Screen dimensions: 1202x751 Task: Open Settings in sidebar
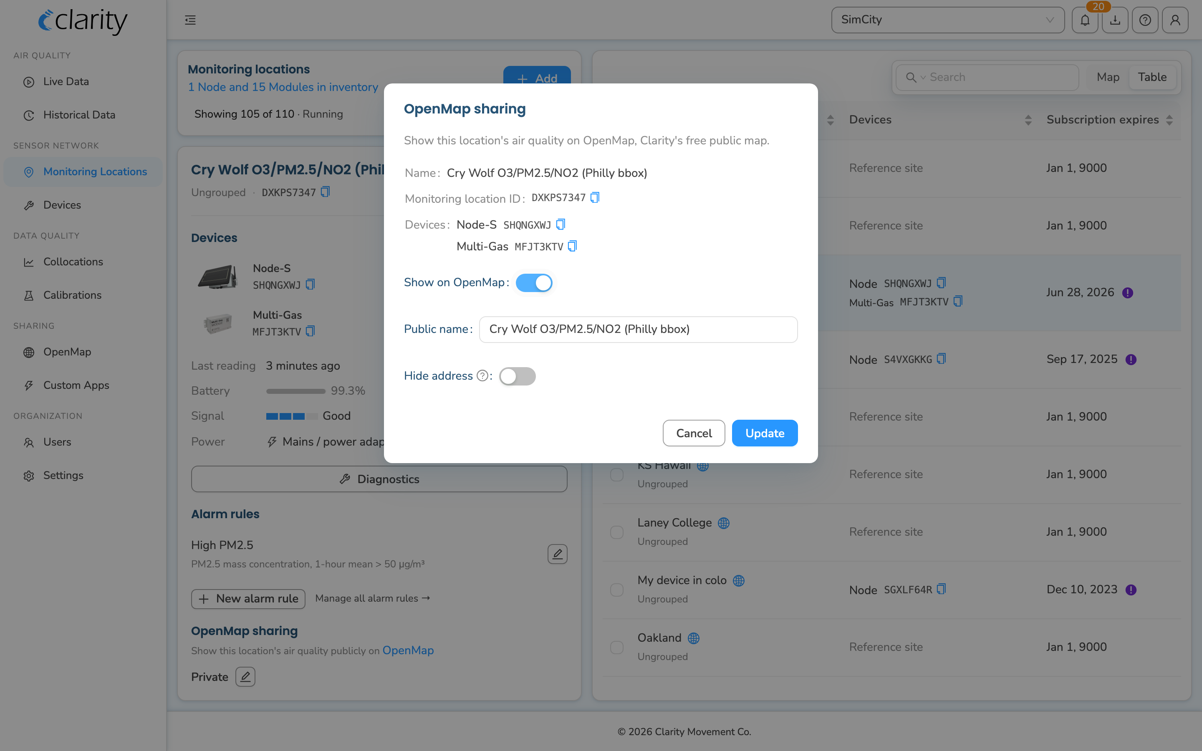(x=83, y=475)
